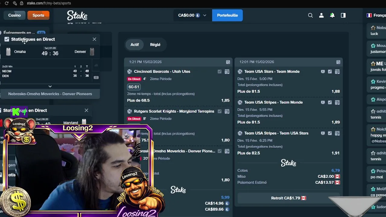Open the Rutgers Scarlet Knights - Maryland Terrapins match
386x217 pixels.
[x=174, y=112]
